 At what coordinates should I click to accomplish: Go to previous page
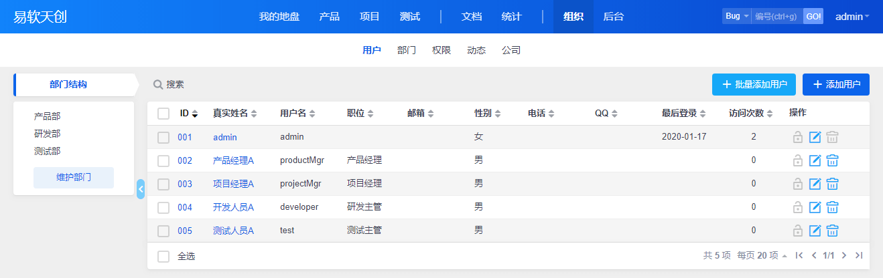tap(814, 255)
